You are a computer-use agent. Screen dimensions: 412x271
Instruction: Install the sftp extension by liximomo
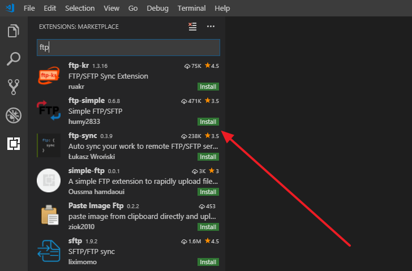point(208,262)
